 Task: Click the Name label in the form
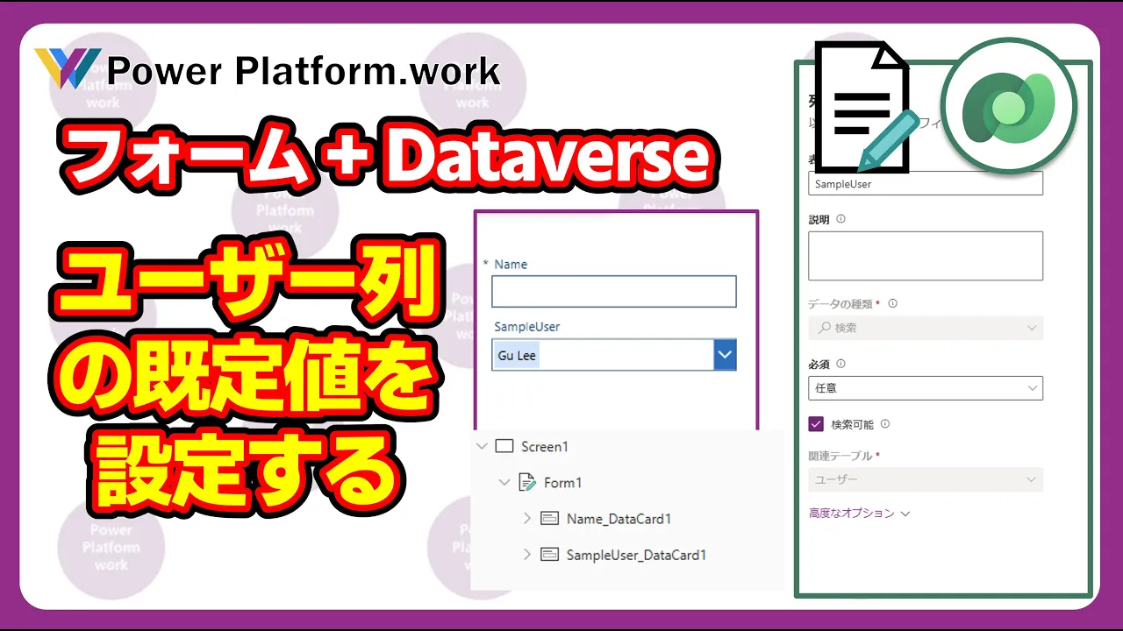[511, 264]
